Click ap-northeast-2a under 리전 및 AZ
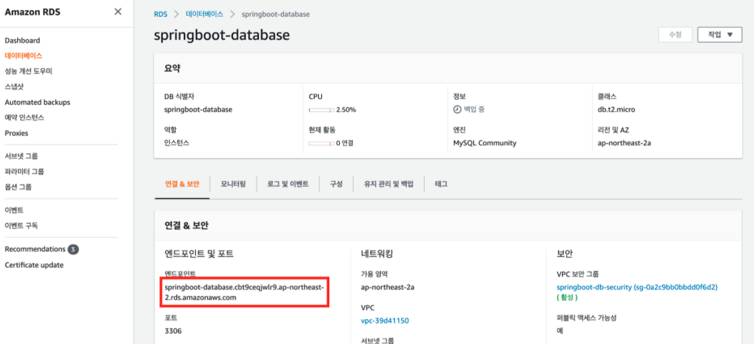This screenshot has height=344, width=754. [x=624, y=143]
